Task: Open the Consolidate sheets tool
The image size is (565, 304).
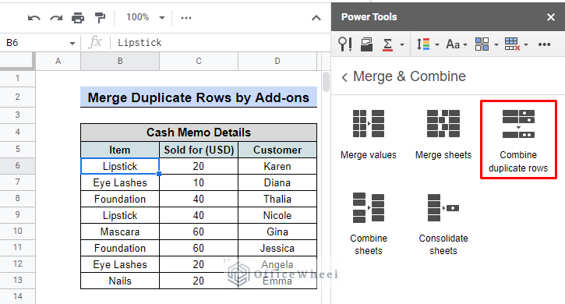Action: (x=443, y=224)
